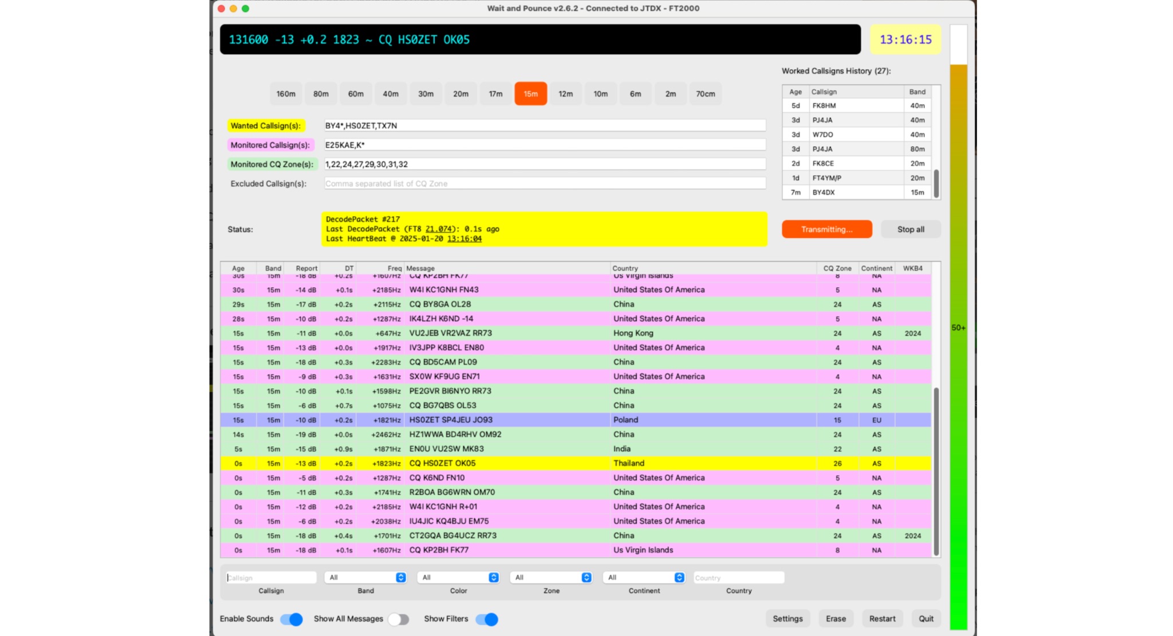Image resolution: width=1173 pixels, height=636 pixels.
Task: Click the Country filter text field
Action: [x=738, y=578]
